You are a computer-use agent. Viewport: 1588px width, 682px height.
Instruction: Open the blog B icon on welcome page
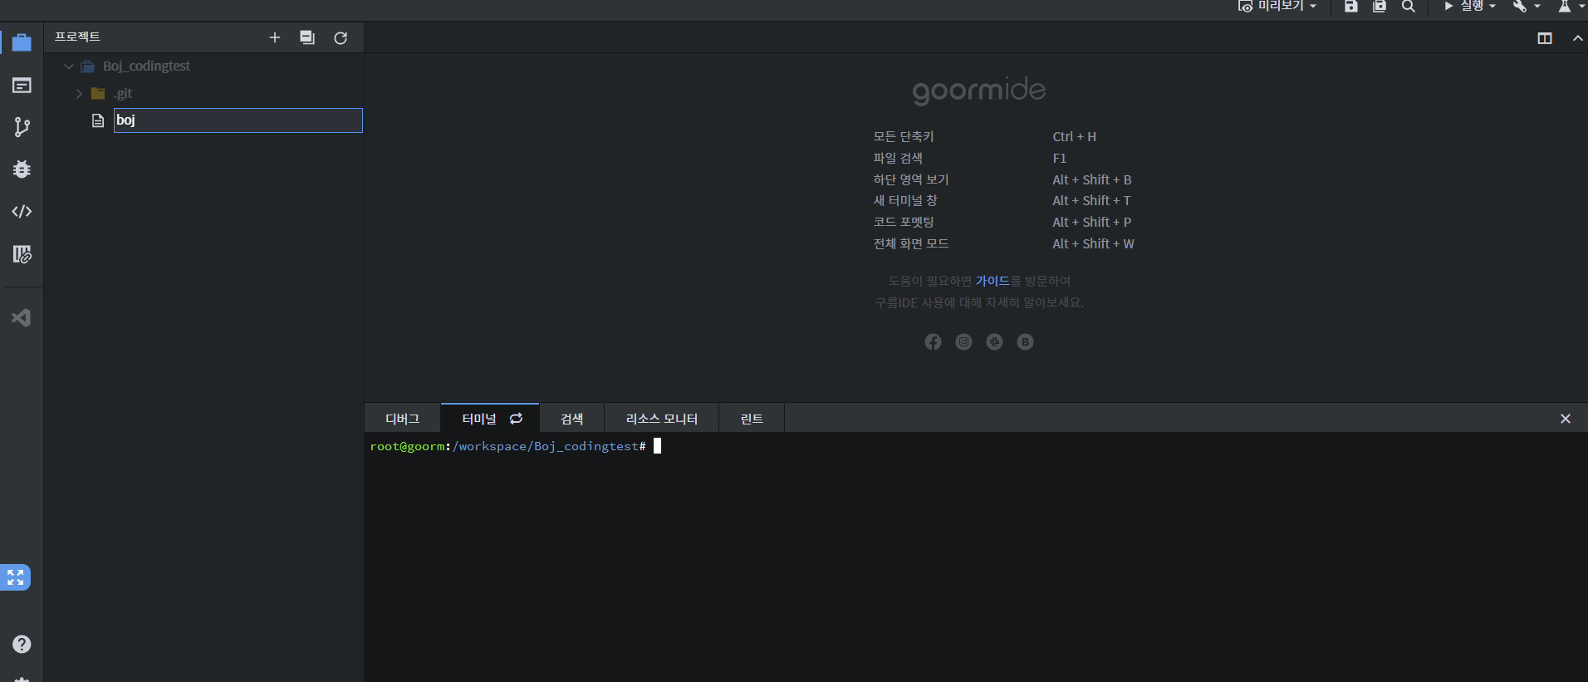1025,342
